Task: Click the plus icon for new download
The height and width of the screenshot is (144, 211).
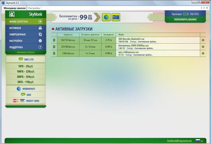Action: pyautogui.click(x=40, y=22)
